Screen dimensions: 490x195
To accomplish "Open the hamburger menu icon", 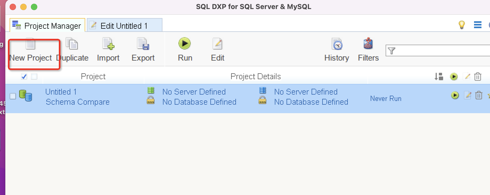I will pos(477,25).
